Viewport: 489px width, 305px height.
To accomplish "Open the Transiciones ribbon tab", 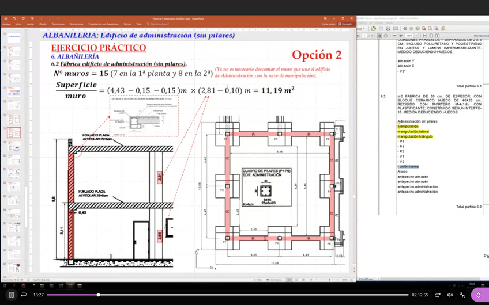I will click(58, 24).
